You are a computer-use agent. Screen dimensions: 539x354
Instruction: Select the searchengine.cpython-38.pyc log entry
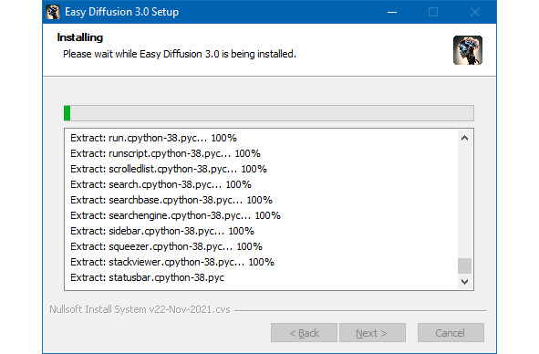pyautogui.click(x=175, y=215)
